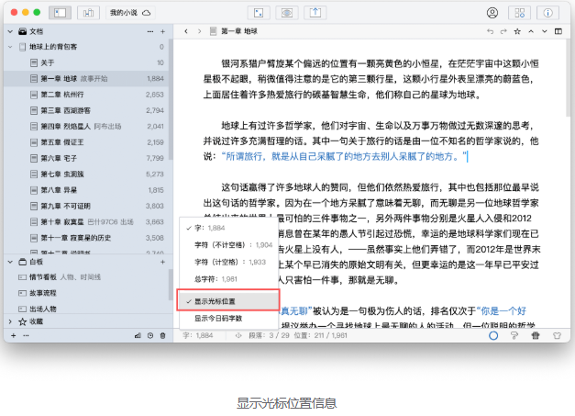Open the history clock icon
The height and width of the screenshot is (416, 575).
point(150,335)
